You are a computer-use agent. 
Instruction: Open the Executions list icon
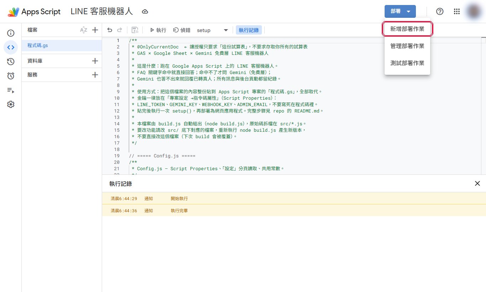pyautogui.click(x=11, y=90)
